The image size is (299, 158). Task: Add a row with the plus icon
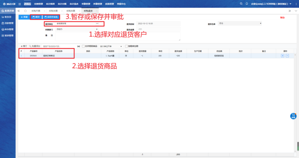(283, 56)
